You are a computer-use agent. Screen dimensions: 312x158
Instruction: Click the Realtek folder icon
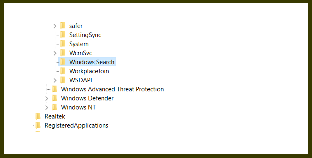coord(38,116)
